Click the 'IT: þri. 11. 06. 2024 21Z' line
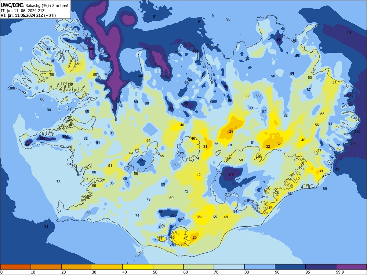The height and width of the screenshot is (275, 367). pyautogui.click(x=23, y=11)
